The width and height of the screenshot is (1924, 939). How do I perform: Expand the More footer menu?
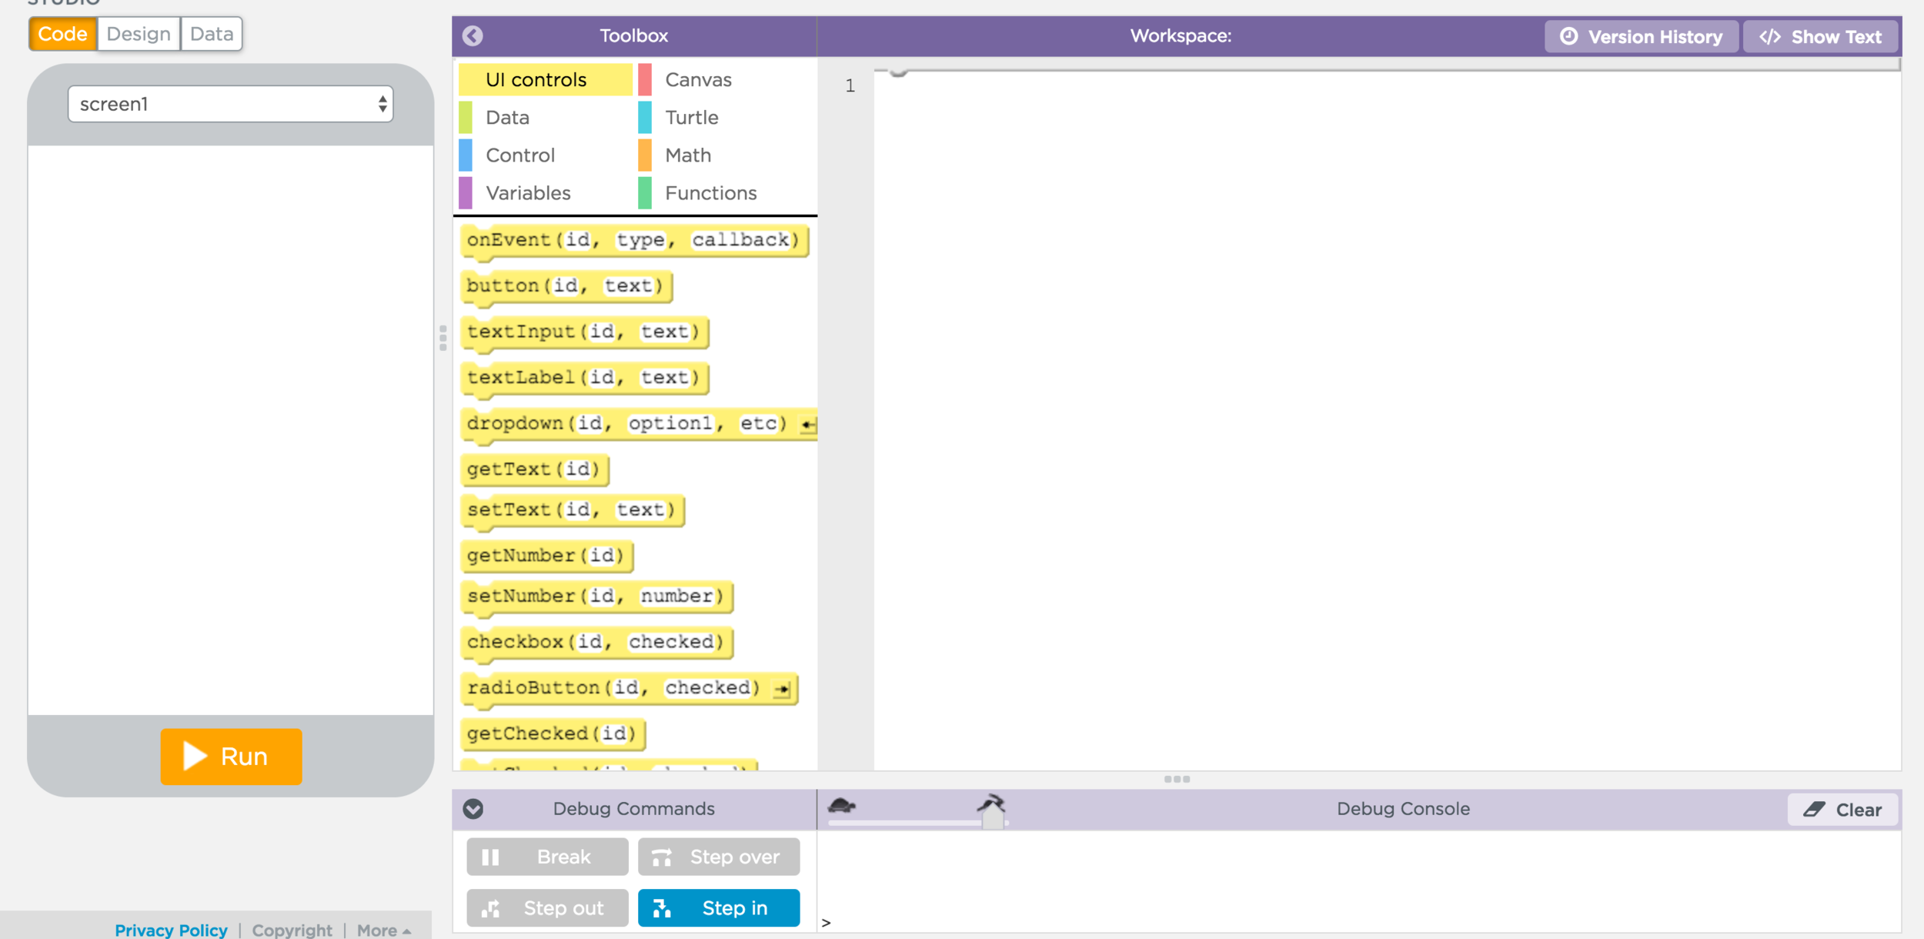coord(383,930)
